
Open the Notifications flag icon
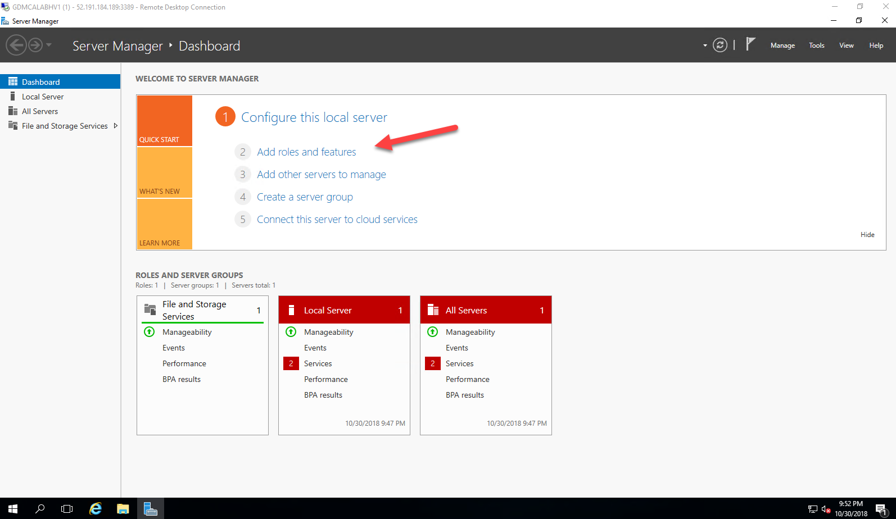[750, 44]
